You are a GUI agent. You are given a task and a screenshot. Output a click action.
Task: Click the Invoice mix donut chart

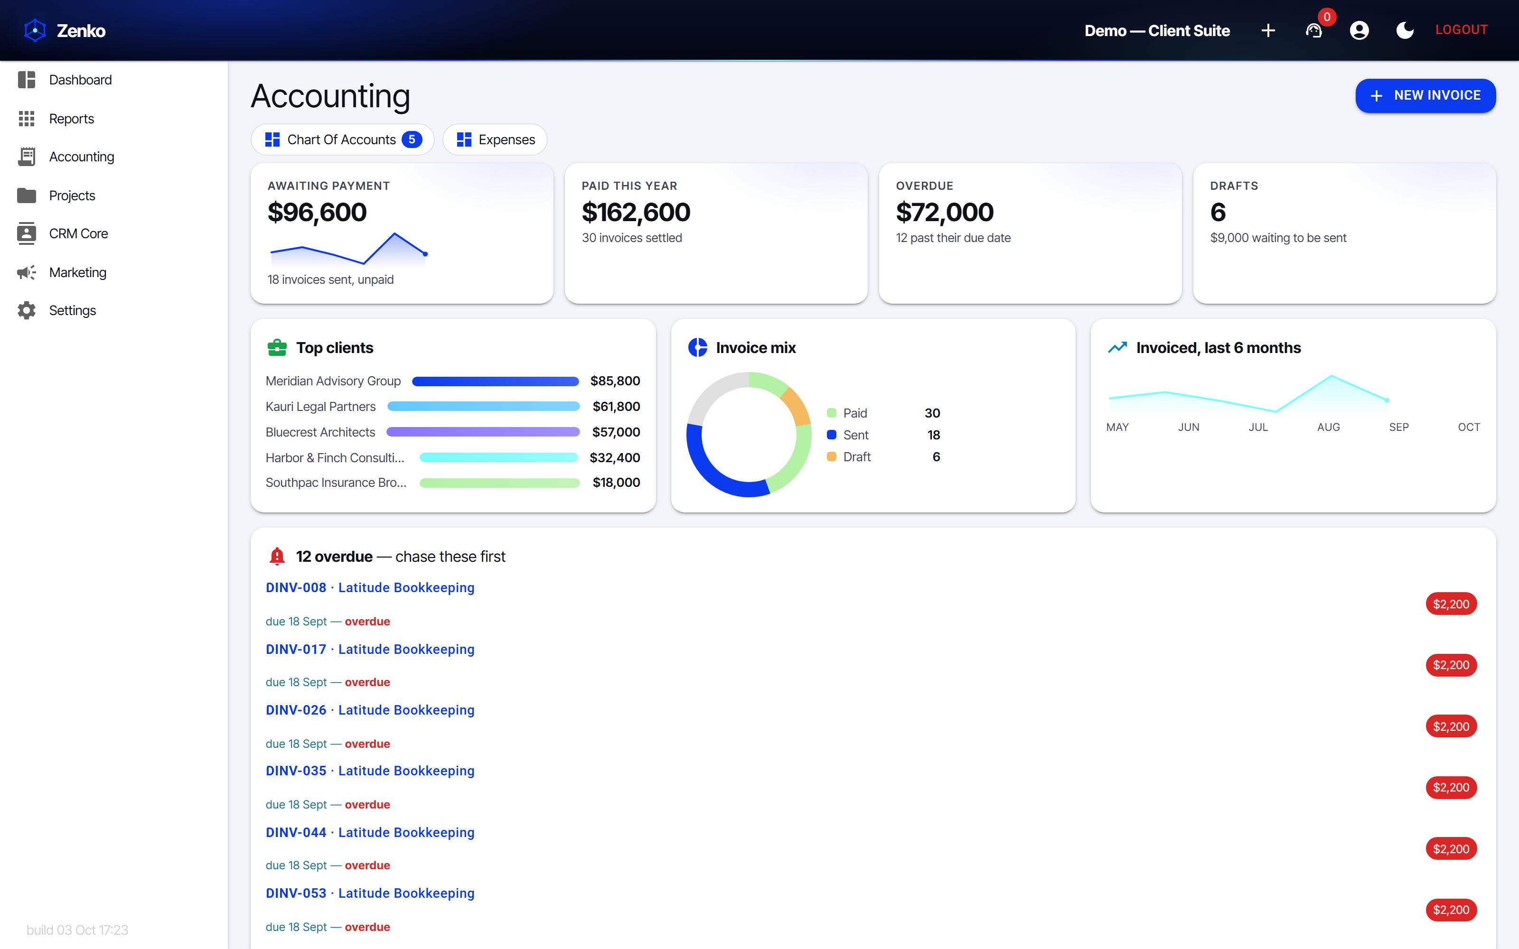tap(749, 434)
